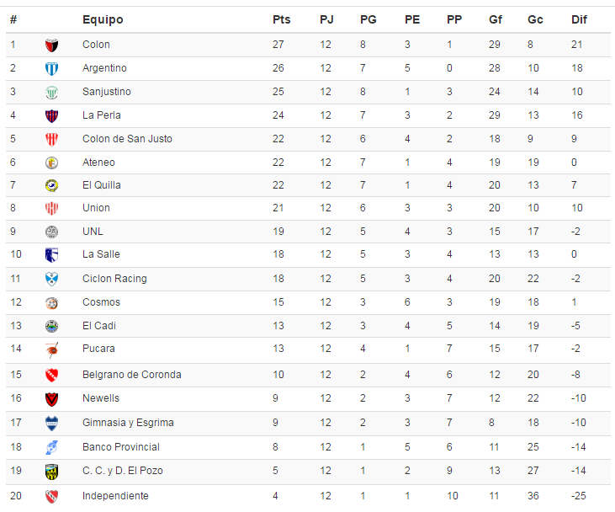Click the Independiente team name
Screen dimensions: 615x512
(x=115, y=496)
